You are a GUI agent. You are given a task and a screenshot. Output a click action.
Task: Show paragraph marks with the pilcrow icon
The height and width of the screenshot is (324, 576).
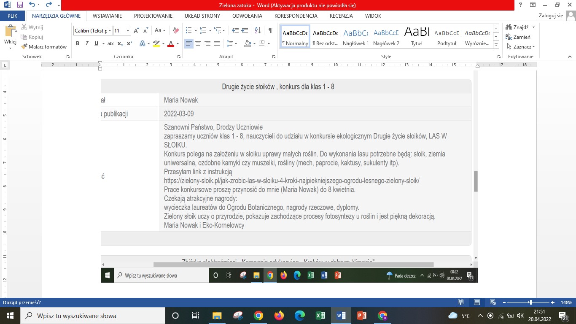270,31
